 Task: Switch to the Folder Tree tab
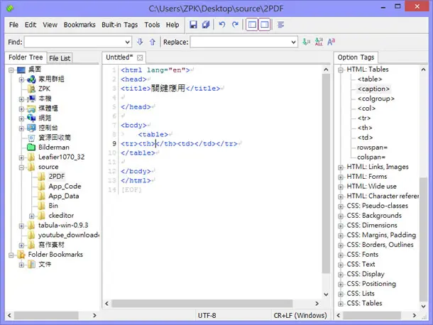[26, 57]
